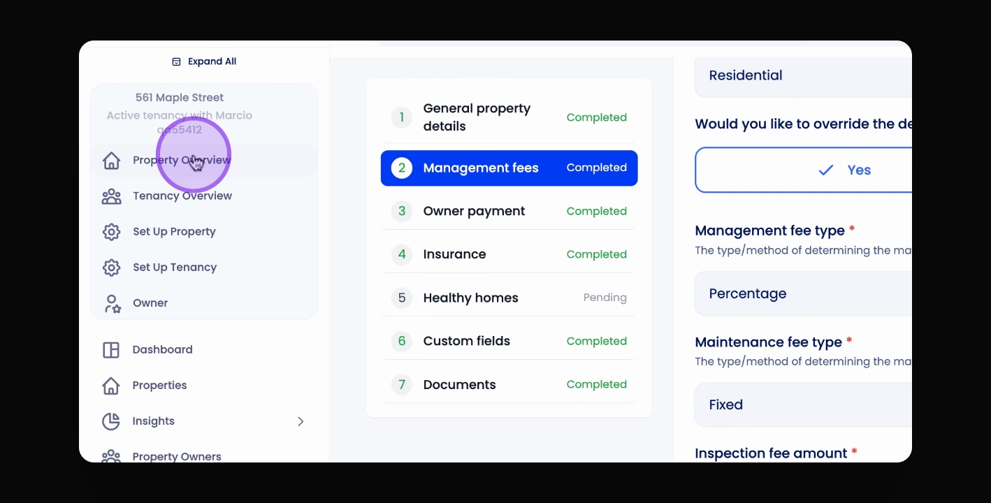Click the Properties house icon

pos(111,386)
